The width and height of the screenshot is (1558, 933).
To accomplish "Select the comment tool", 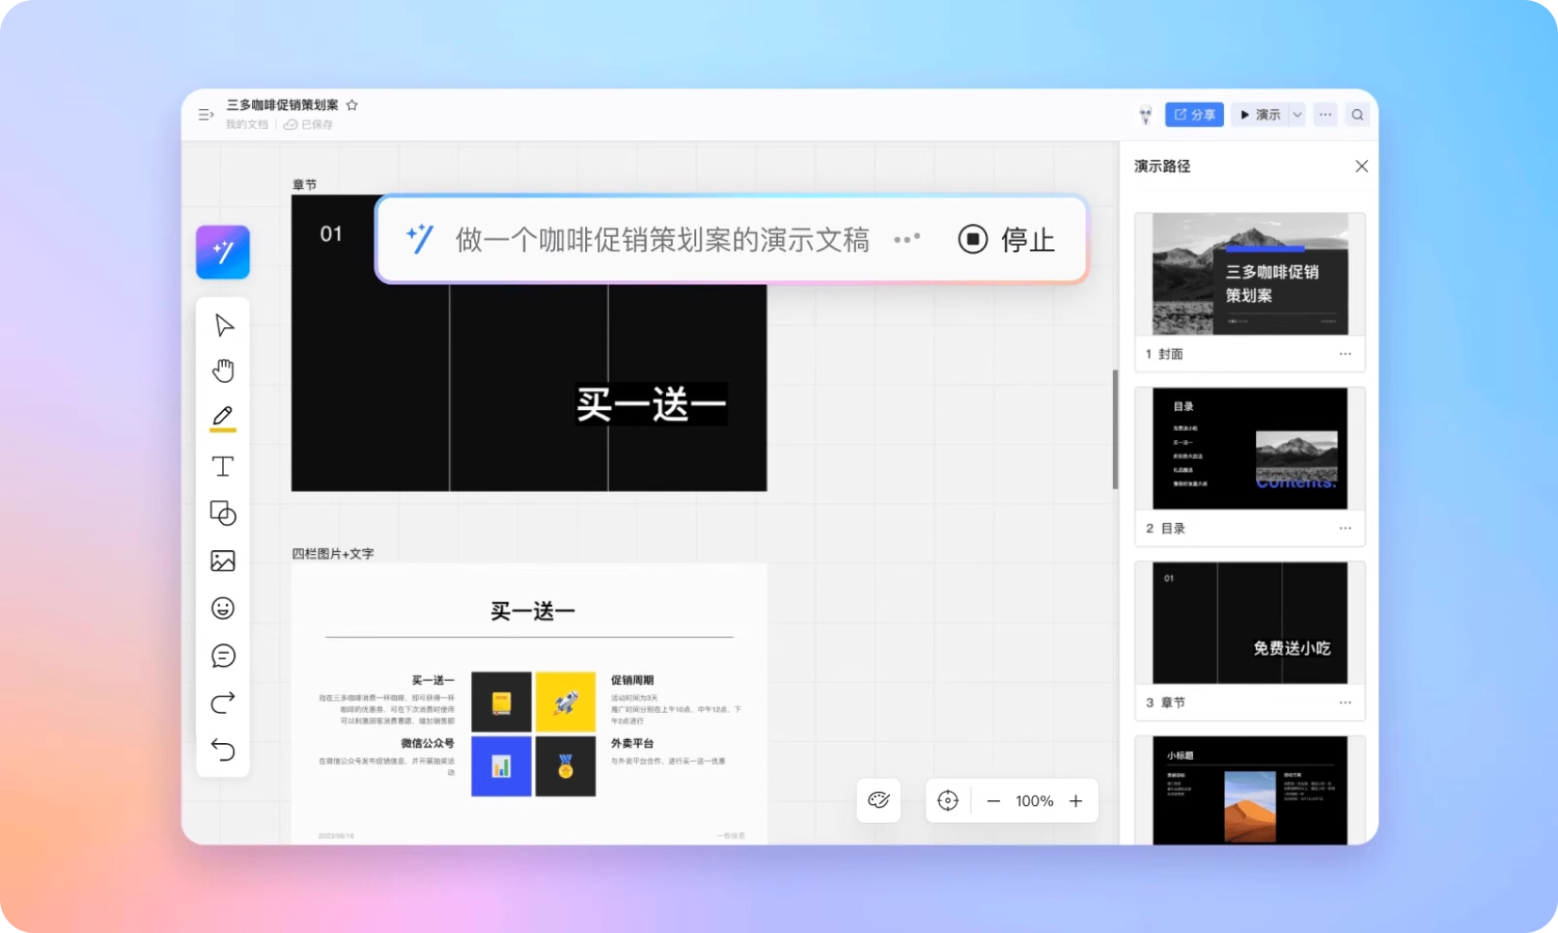I will tap(223, 656).
